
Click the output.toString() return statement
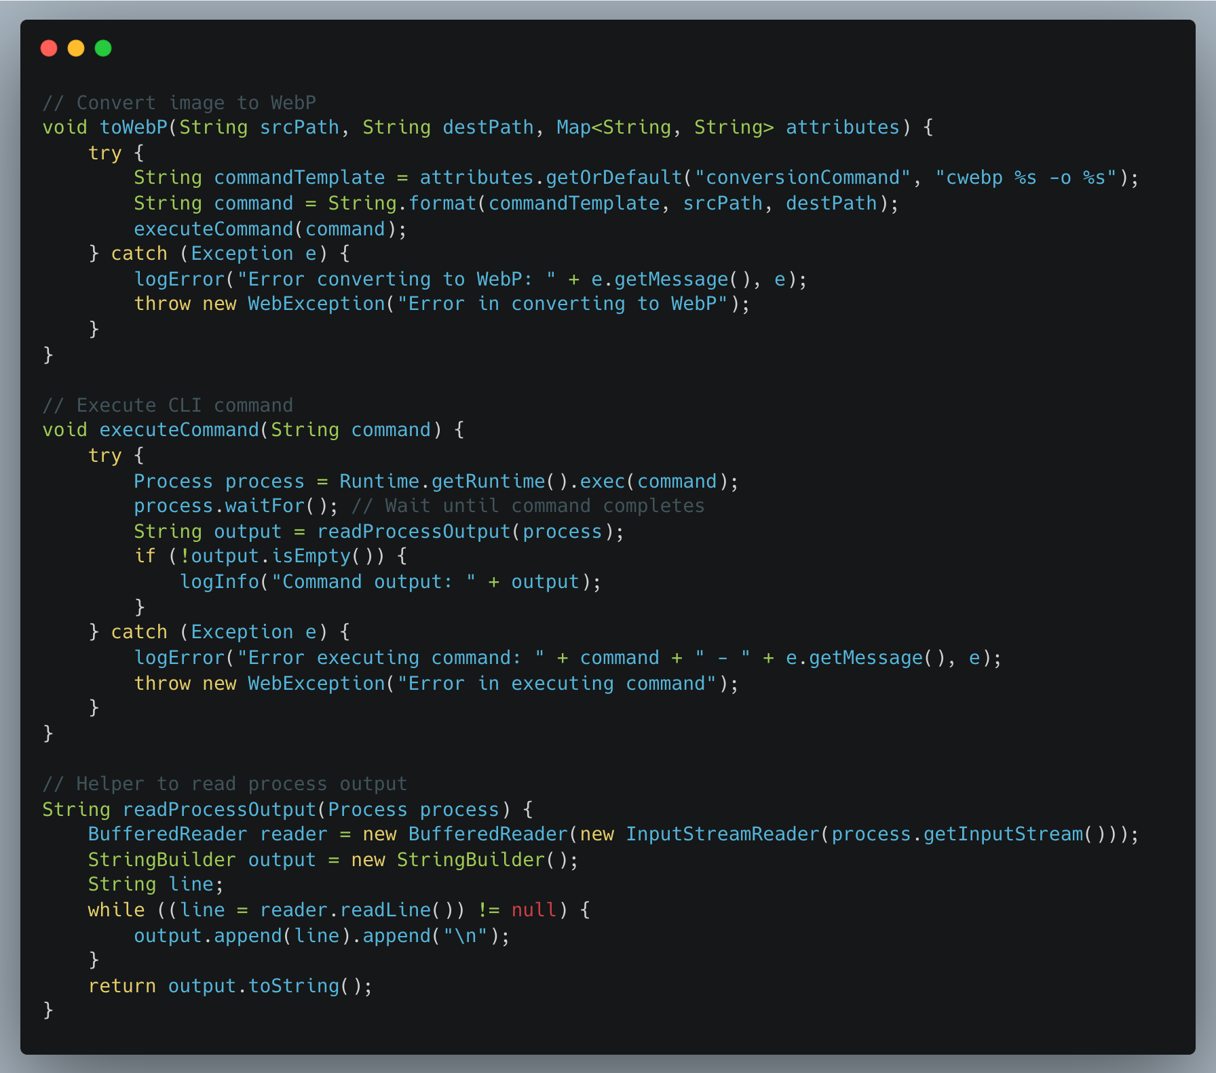[230, 986]
